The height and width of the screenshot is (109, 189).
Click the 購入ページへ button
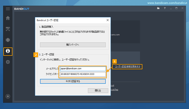73,45
